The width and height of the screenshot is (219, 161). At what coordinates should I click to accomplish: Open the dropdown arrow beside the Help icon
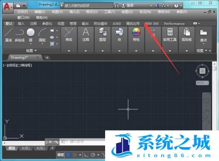(x=181, y=6)
